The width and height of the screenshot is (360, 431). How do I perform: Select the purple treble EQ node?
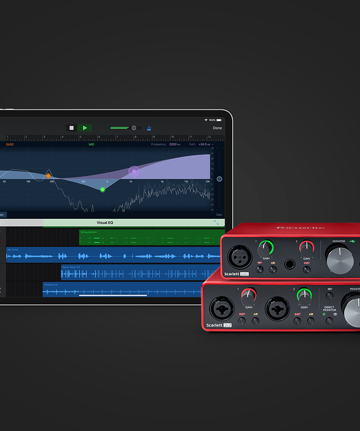pyautogui.click(x=134, y=171)
